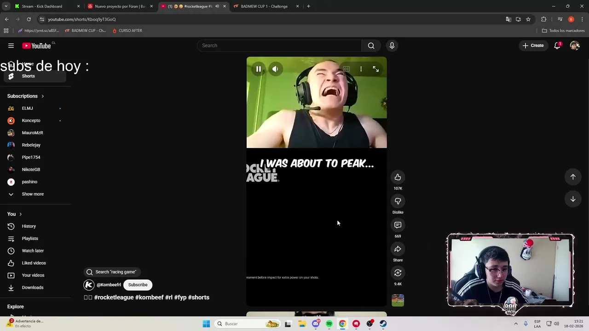Open the Create menu
The height and width of the screenshot is (331, 589).
point(533,46)
